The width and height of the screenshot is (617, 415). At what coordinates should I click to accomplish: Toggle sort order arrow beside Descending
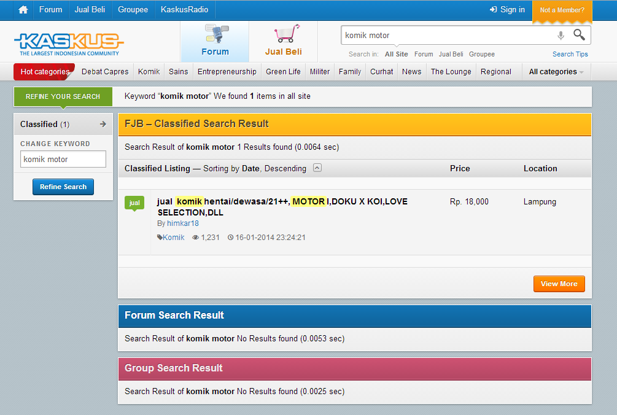point(317,168)
